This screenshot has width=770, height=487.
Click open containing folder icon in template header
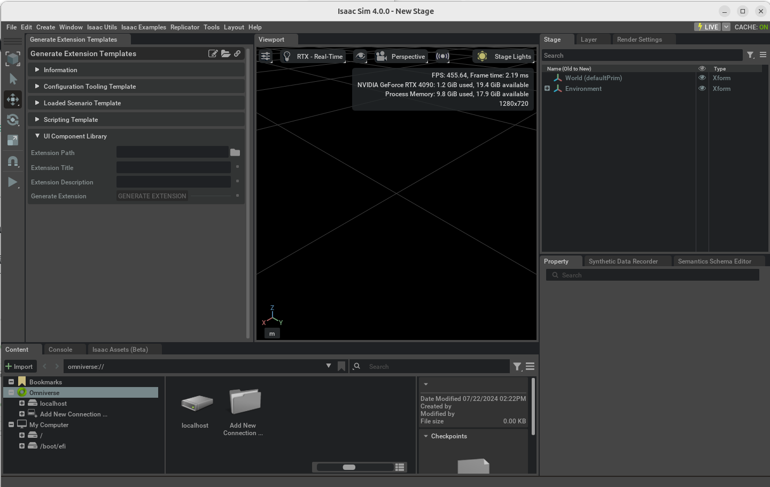point(225,53)
